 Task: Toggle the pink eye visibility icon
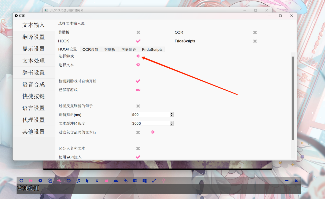(59, 181)
